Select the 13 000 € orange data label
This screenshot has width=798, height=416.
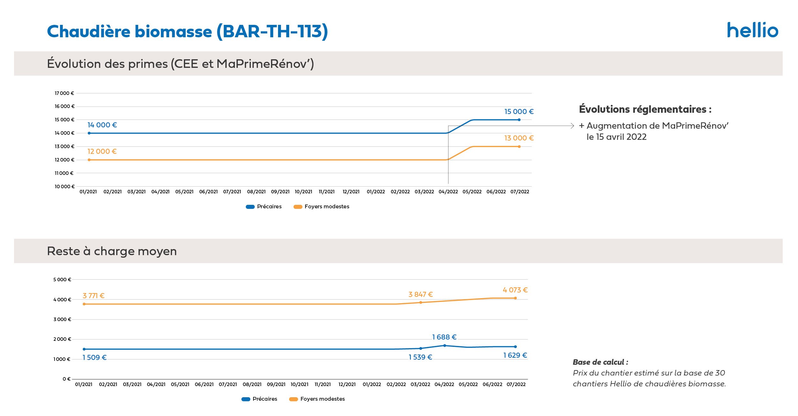(519, 138)
